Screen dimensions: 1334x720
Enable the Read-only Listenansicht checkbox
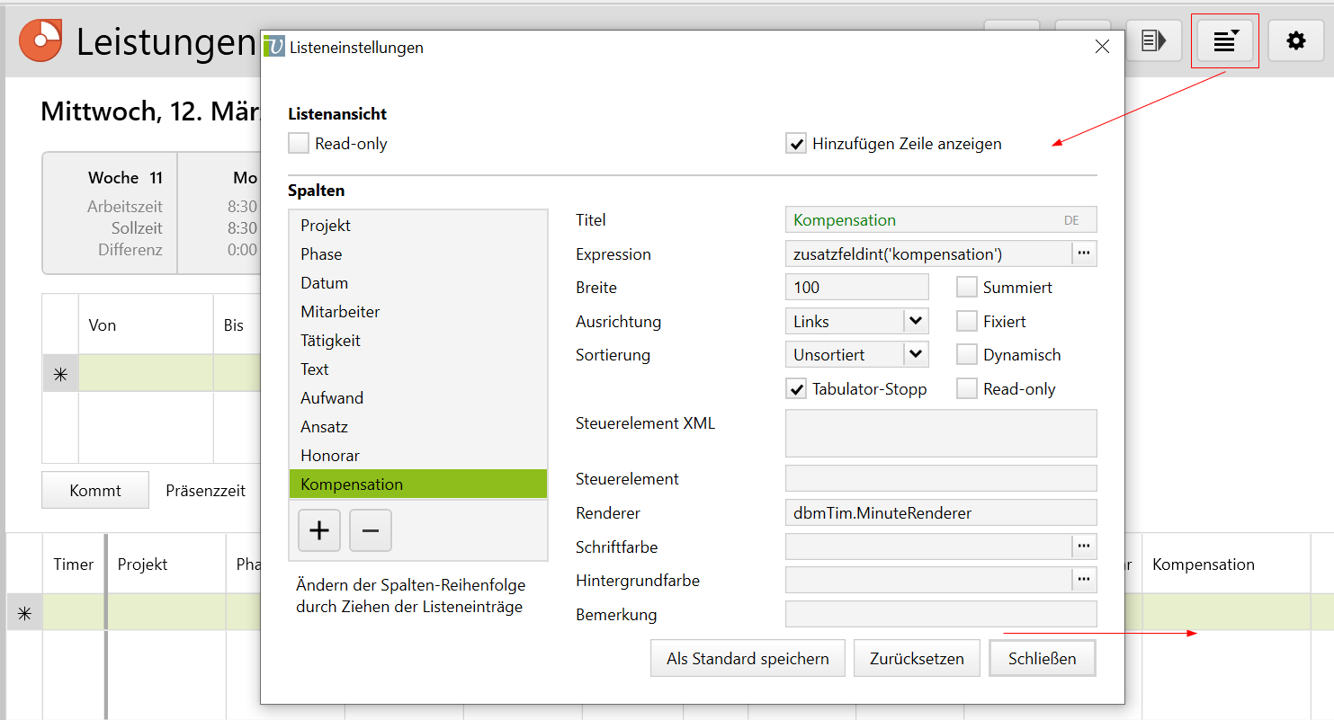pyautogui.click(x=299, y=144)
